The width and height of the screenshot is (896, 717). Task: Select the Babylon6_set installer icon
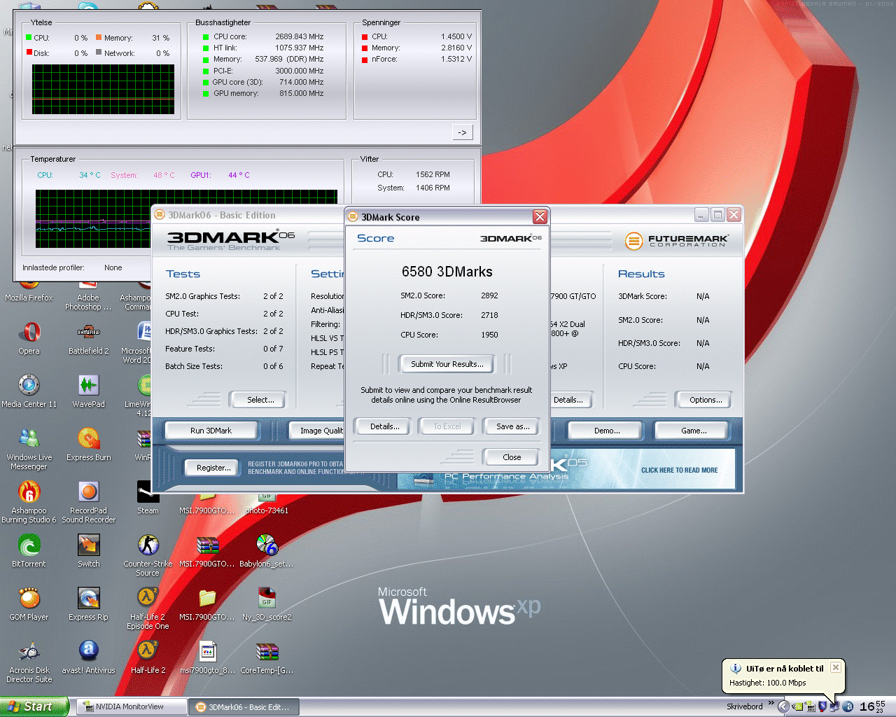point(267,550)
